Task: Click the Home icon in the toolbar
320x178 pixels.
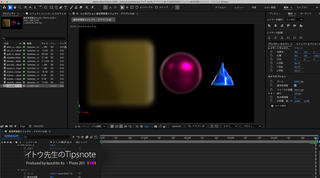Action: 4,7
